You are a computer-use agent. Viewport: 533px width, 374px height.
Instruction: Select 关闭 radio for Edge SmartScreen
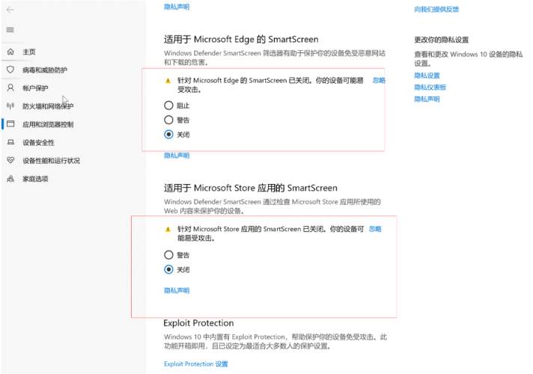tap(168, 135)
